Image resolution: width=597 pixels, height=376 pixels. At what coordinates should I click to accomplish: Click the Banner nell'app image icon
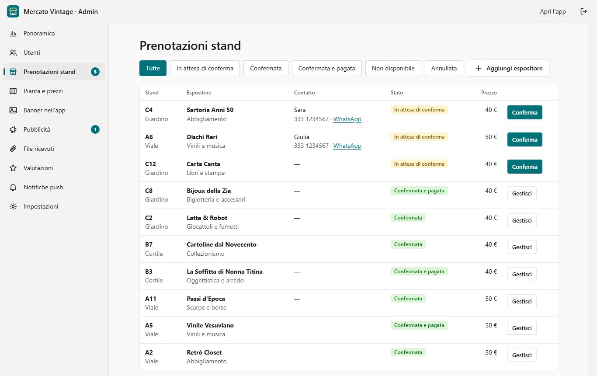(x=13, y=110)
